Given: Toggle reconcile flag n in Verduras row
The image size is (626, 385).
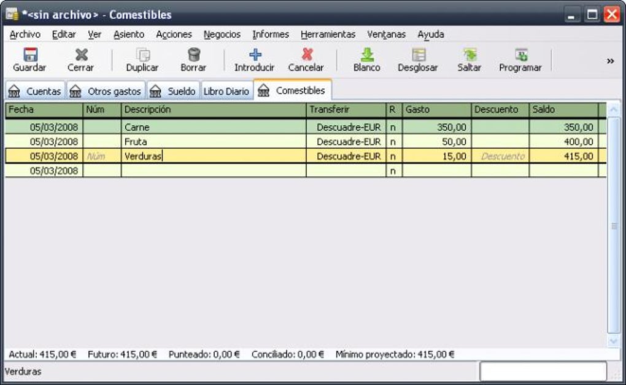Looking at the screenshot, I should [x=393, y=156].
